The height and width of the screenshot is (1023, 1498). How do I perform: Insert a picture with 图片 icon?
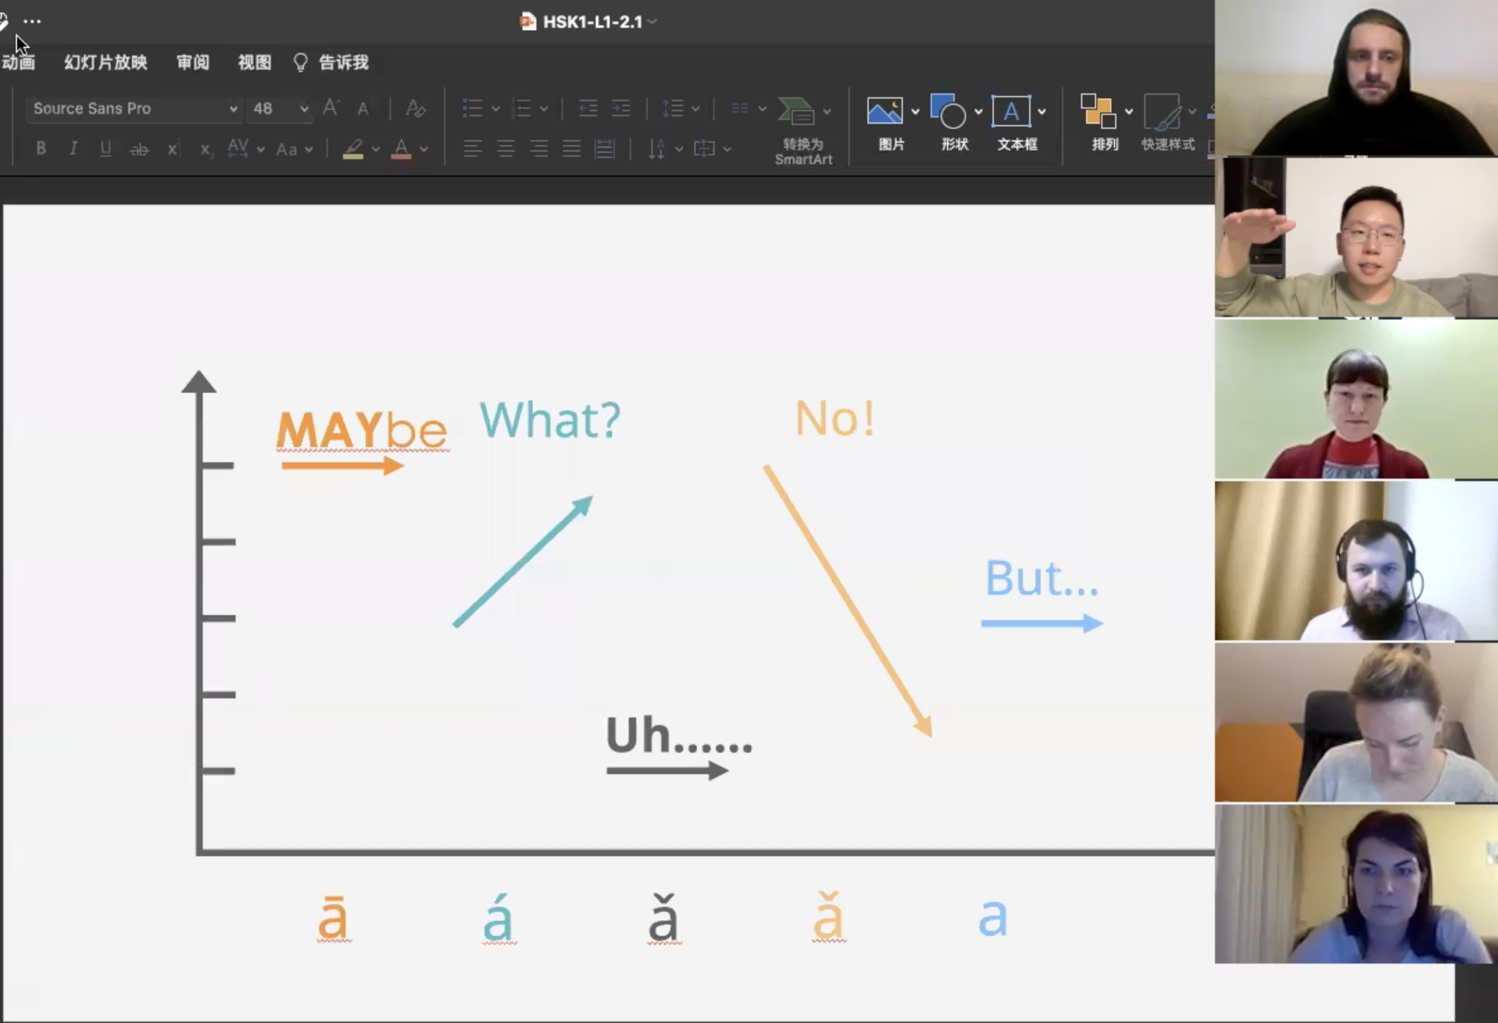(x=885, y=111)
